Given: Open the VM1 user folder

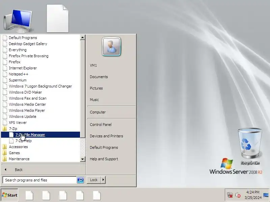Looking at the screenshot, I should coord(111,65).
